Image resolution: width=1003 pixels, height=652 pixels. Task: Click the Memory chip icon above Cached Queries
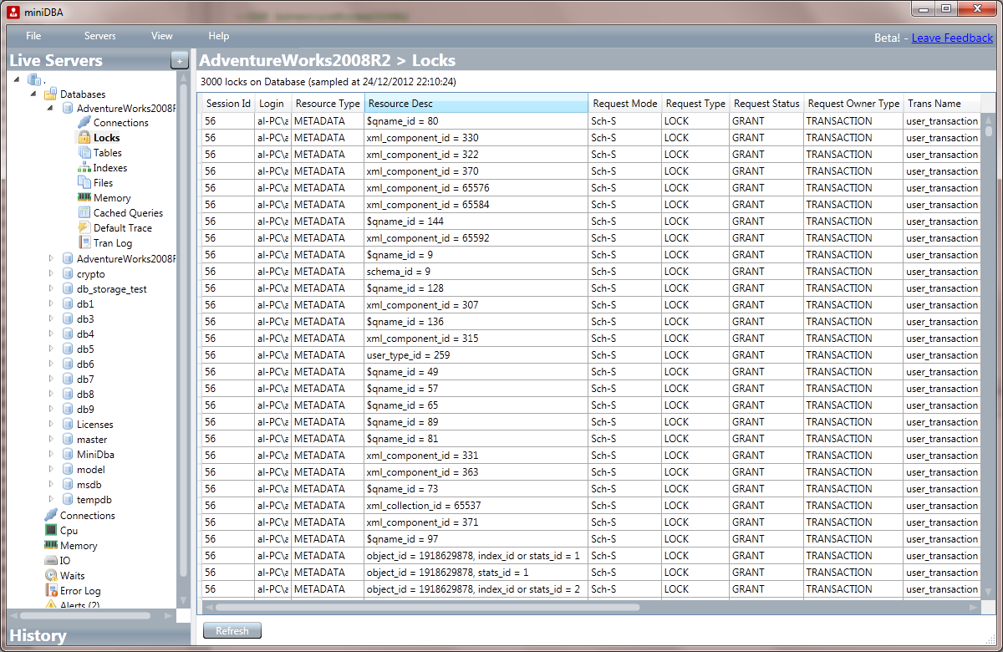tap(84, 197)
